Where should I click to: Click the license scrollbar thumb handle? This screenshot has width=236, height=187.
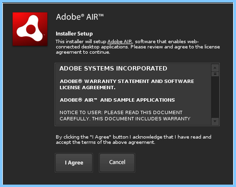point(215,74)
